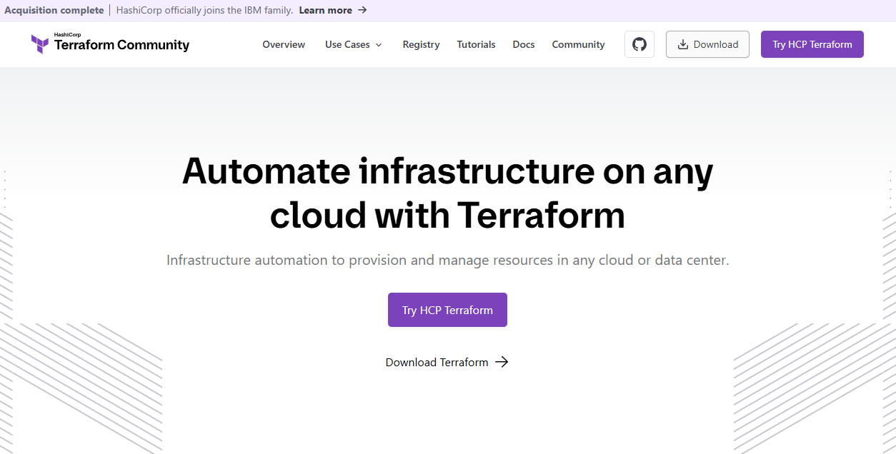This screenshot has width=896, height=454.
Task: Click the Acquisition complete label in the banner
Action: (x=54, y=10)
